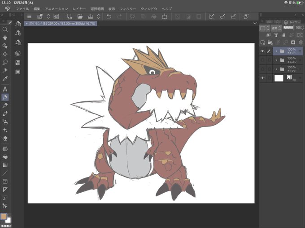Show the エレズン layer folder
Screen dimensions: 305x228
pyautogui.click(x=263, y=60)
